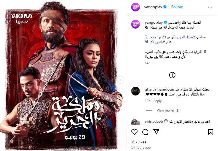Screen dimensions: 218x151
Task: Open the yangoplay profile picture in header
Action: (x=136, y=7)
